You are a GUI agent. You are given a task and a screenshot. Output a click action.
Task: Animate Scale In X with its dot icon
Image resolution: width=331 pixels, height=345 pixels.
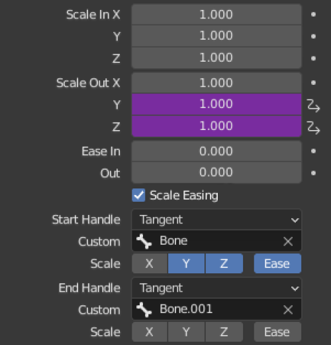313,15
